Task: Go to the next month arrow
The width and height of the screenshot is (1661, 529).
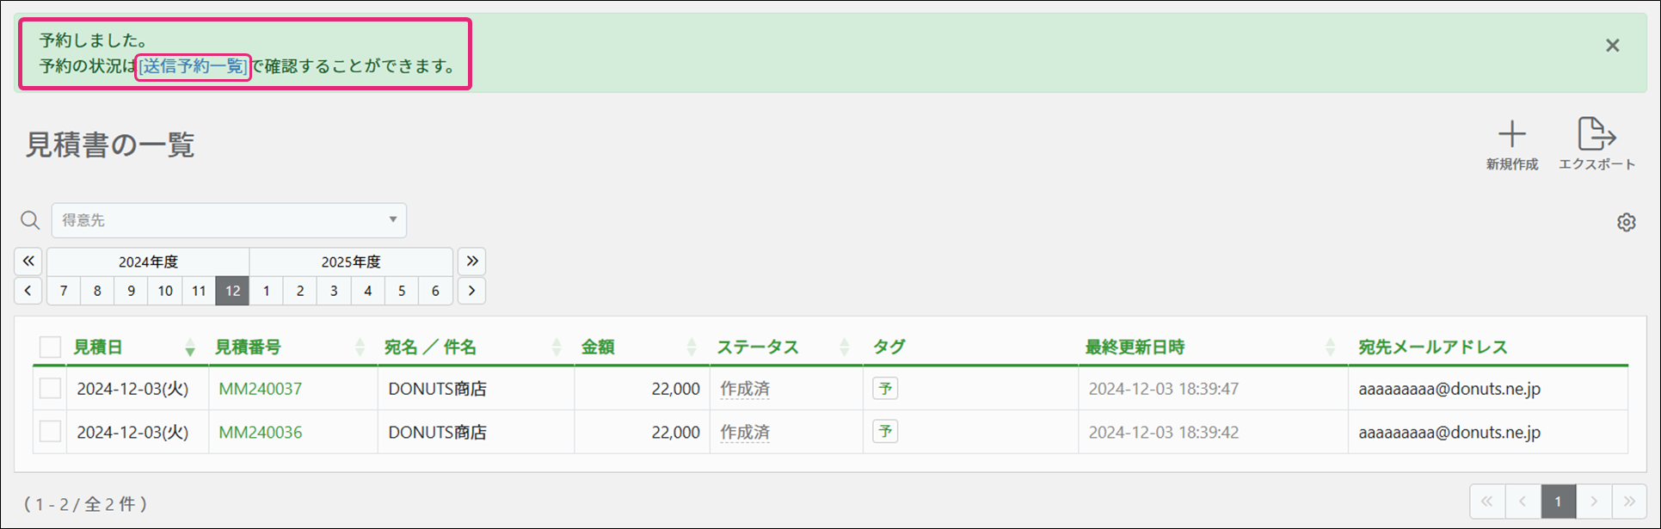Action: click(471, 291)
